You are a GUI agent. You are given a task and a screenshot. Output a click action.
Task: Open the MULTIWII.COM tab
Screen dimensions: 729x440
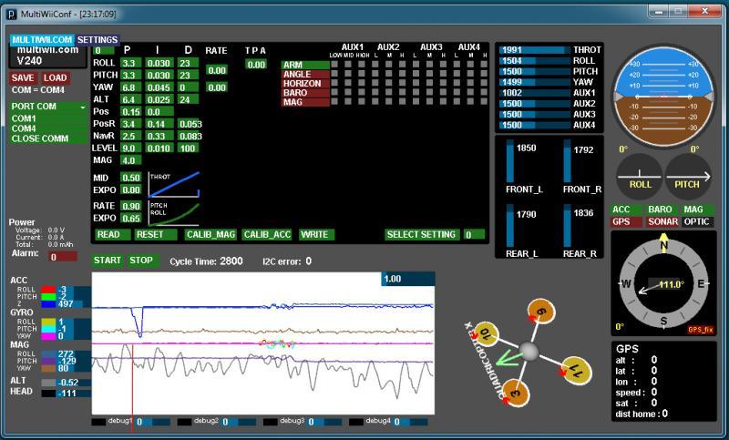(x=42, y=40)
